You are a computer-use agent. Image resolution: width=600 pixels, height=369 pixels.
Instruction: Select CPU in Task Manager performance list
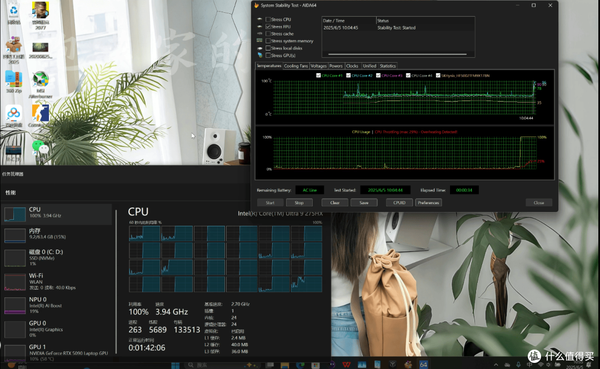[57, 214]
